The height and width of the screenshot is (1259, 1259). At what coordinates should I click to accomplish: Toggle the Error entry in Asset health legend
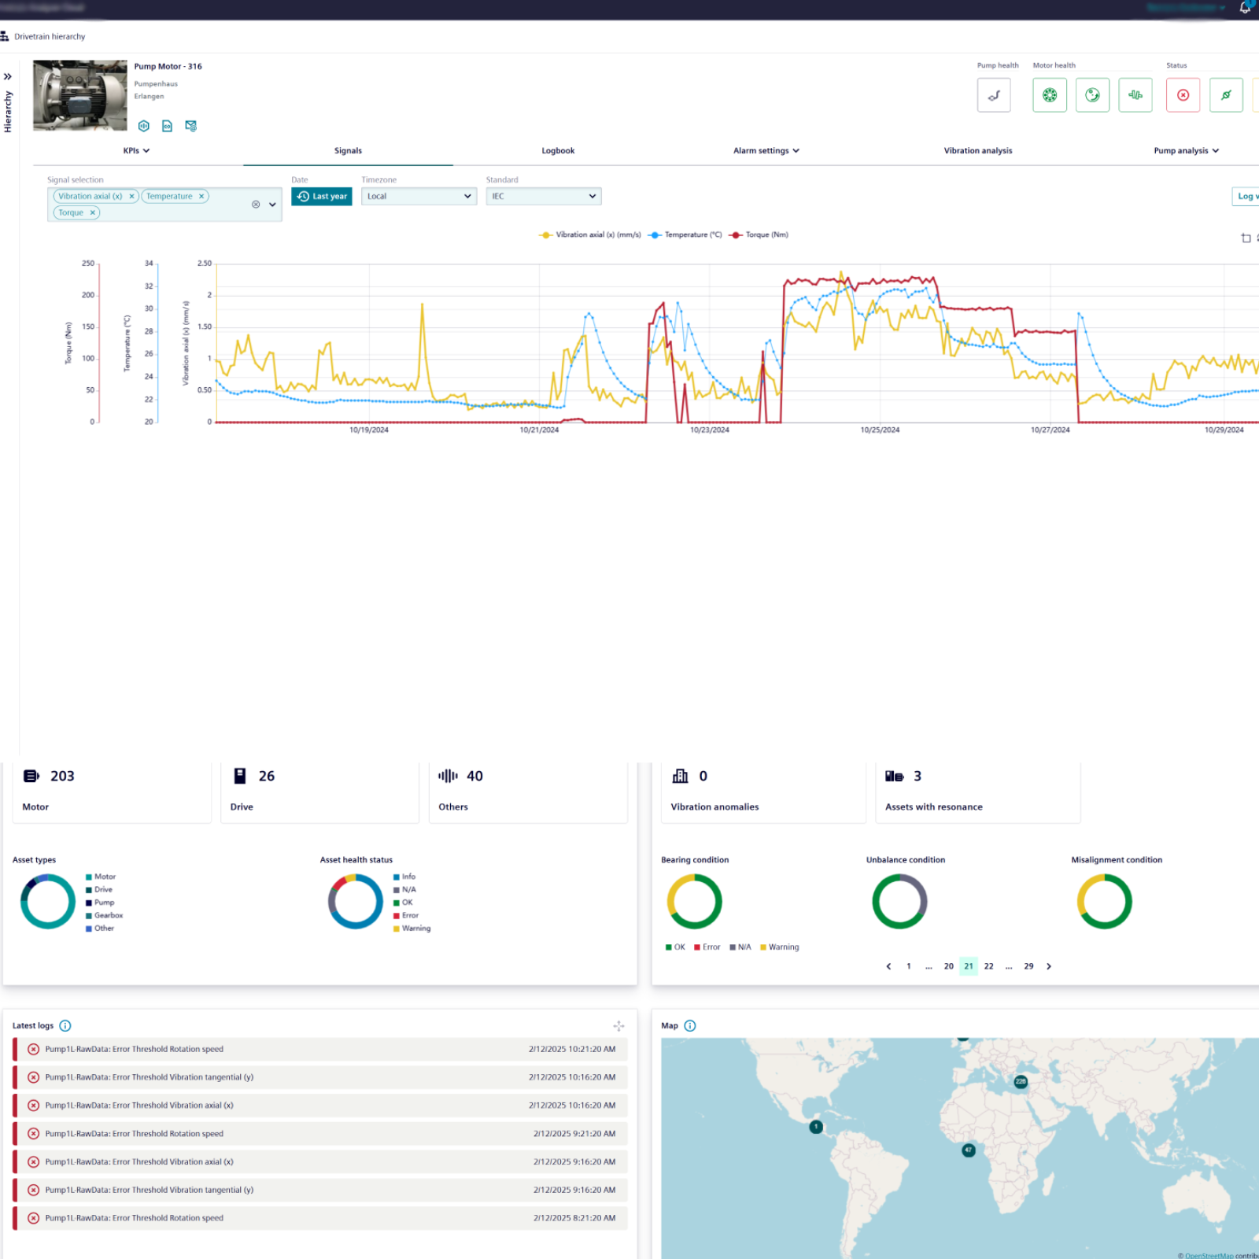(x=406, y=915)
